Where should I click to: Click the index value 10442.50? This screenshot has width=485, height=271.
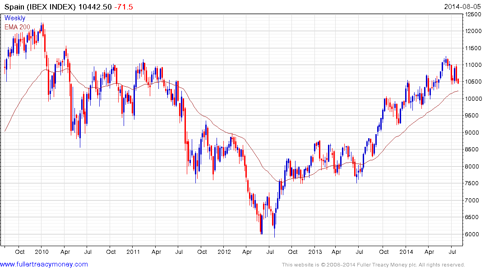pyautogui.click(x=95, y=7)
